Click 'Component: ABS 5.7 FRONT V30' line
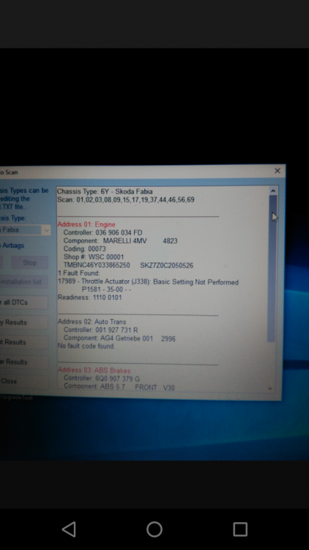This screenshot has height=550, width=309. tap(119, 387)
